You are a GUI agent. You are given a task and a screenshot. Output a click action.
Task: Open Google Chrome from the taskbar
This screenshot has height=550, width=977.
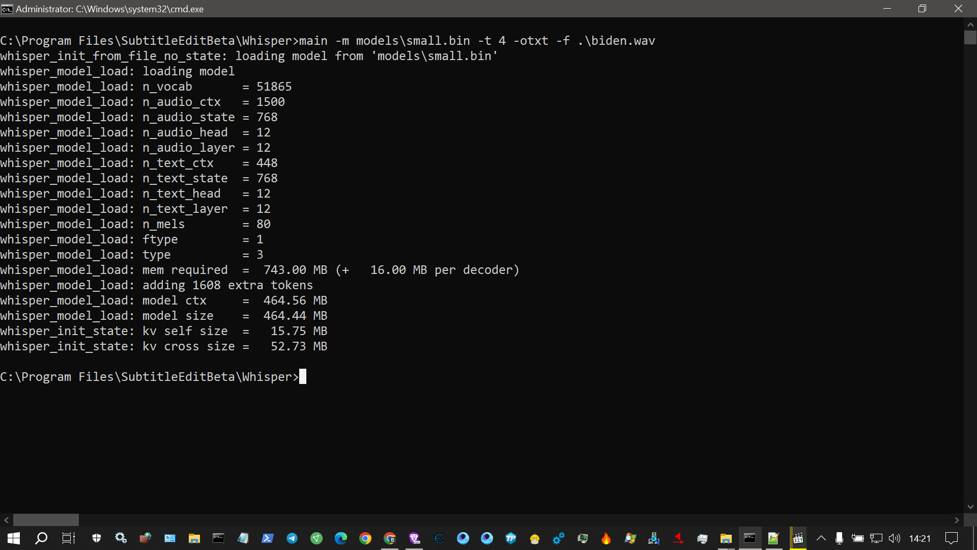365,538
